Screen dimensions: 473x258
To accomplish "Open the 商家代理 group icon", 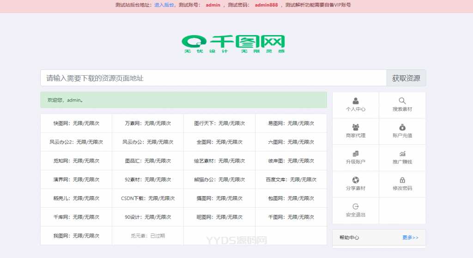I will [x=356, y=127].
